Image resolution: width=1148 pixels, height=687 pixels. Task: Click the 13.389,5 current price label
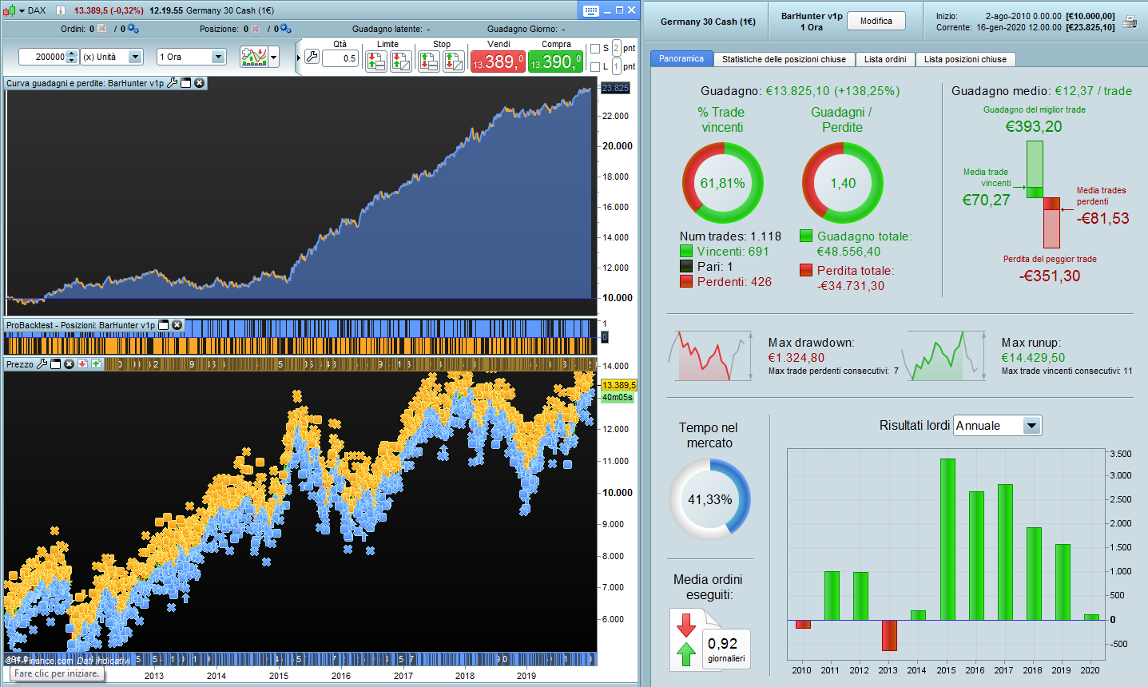619,385
